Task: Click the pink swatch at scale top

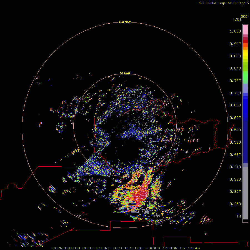Action: [245, 29]
